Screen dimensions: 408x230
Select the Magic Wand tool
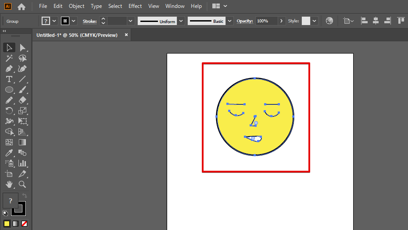click(9, 58)
